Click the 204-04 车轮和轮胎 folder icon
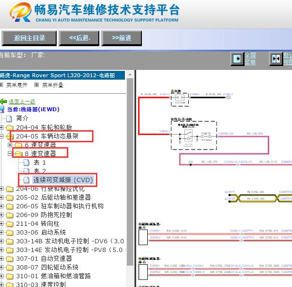 point(10,128)
